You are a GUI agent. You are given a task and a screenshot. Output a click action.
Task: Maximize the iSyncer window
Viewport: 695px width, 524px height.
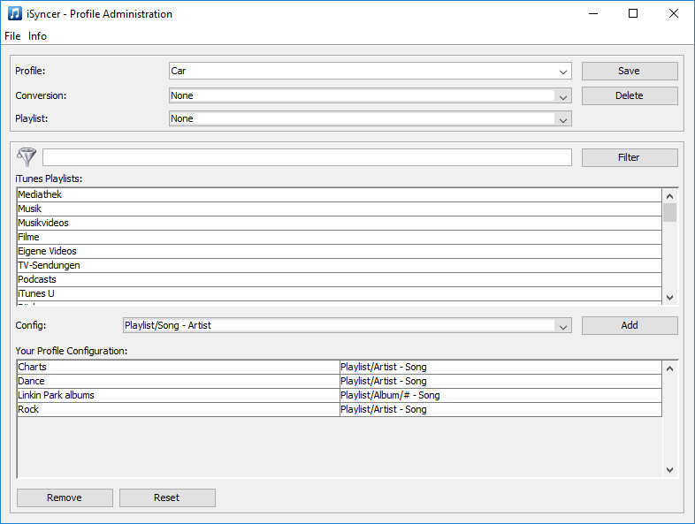coord(633,14)
